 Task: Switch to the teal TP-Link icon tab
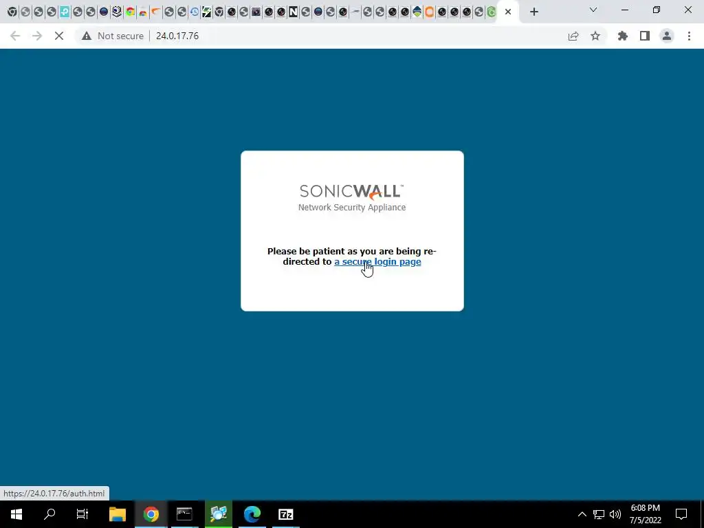click(x=65, y=12)
